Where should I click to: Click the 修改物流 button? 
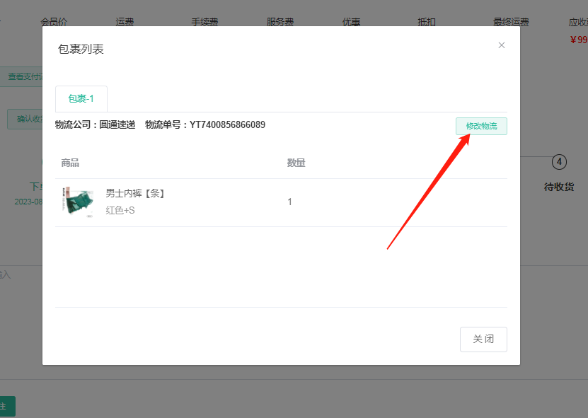[x=481, y=126]
